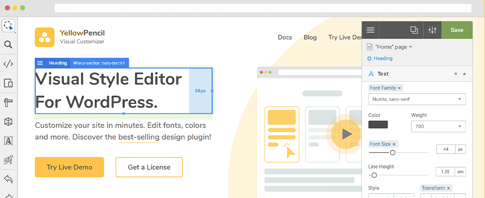Open the Try Live Demo navigation link
The height and width of the screenshot is (198, 485).
coord(345,37)
